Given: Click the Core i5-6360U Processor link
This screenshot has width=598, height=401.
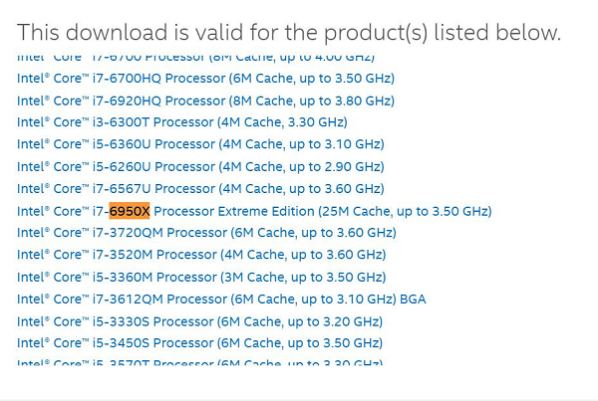Looking at the screenshot, I should pyautogui.click(x=200, y=144).
